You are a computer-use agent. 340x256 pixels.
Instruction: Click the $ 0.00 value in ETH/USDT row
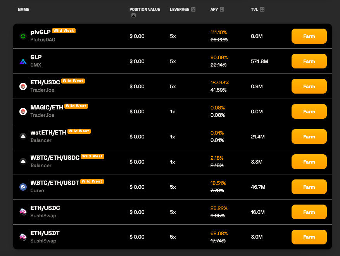click(137, 237)
